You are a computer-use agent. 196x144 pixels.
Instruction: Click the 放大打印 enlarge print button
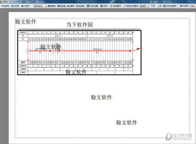pyautogui.click(x=15, y=6)
